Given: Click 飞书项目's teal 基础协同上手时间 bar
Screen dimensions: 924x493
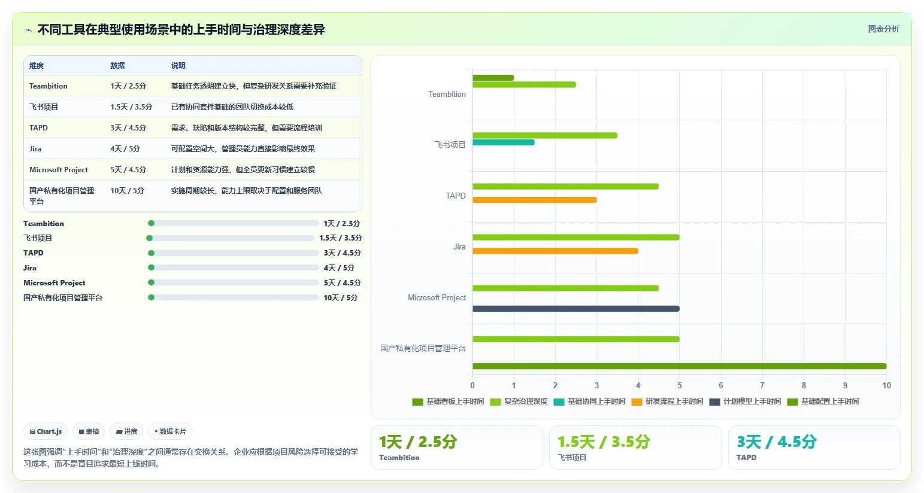Looking at the screenshot, I should [x=504, y=142].
